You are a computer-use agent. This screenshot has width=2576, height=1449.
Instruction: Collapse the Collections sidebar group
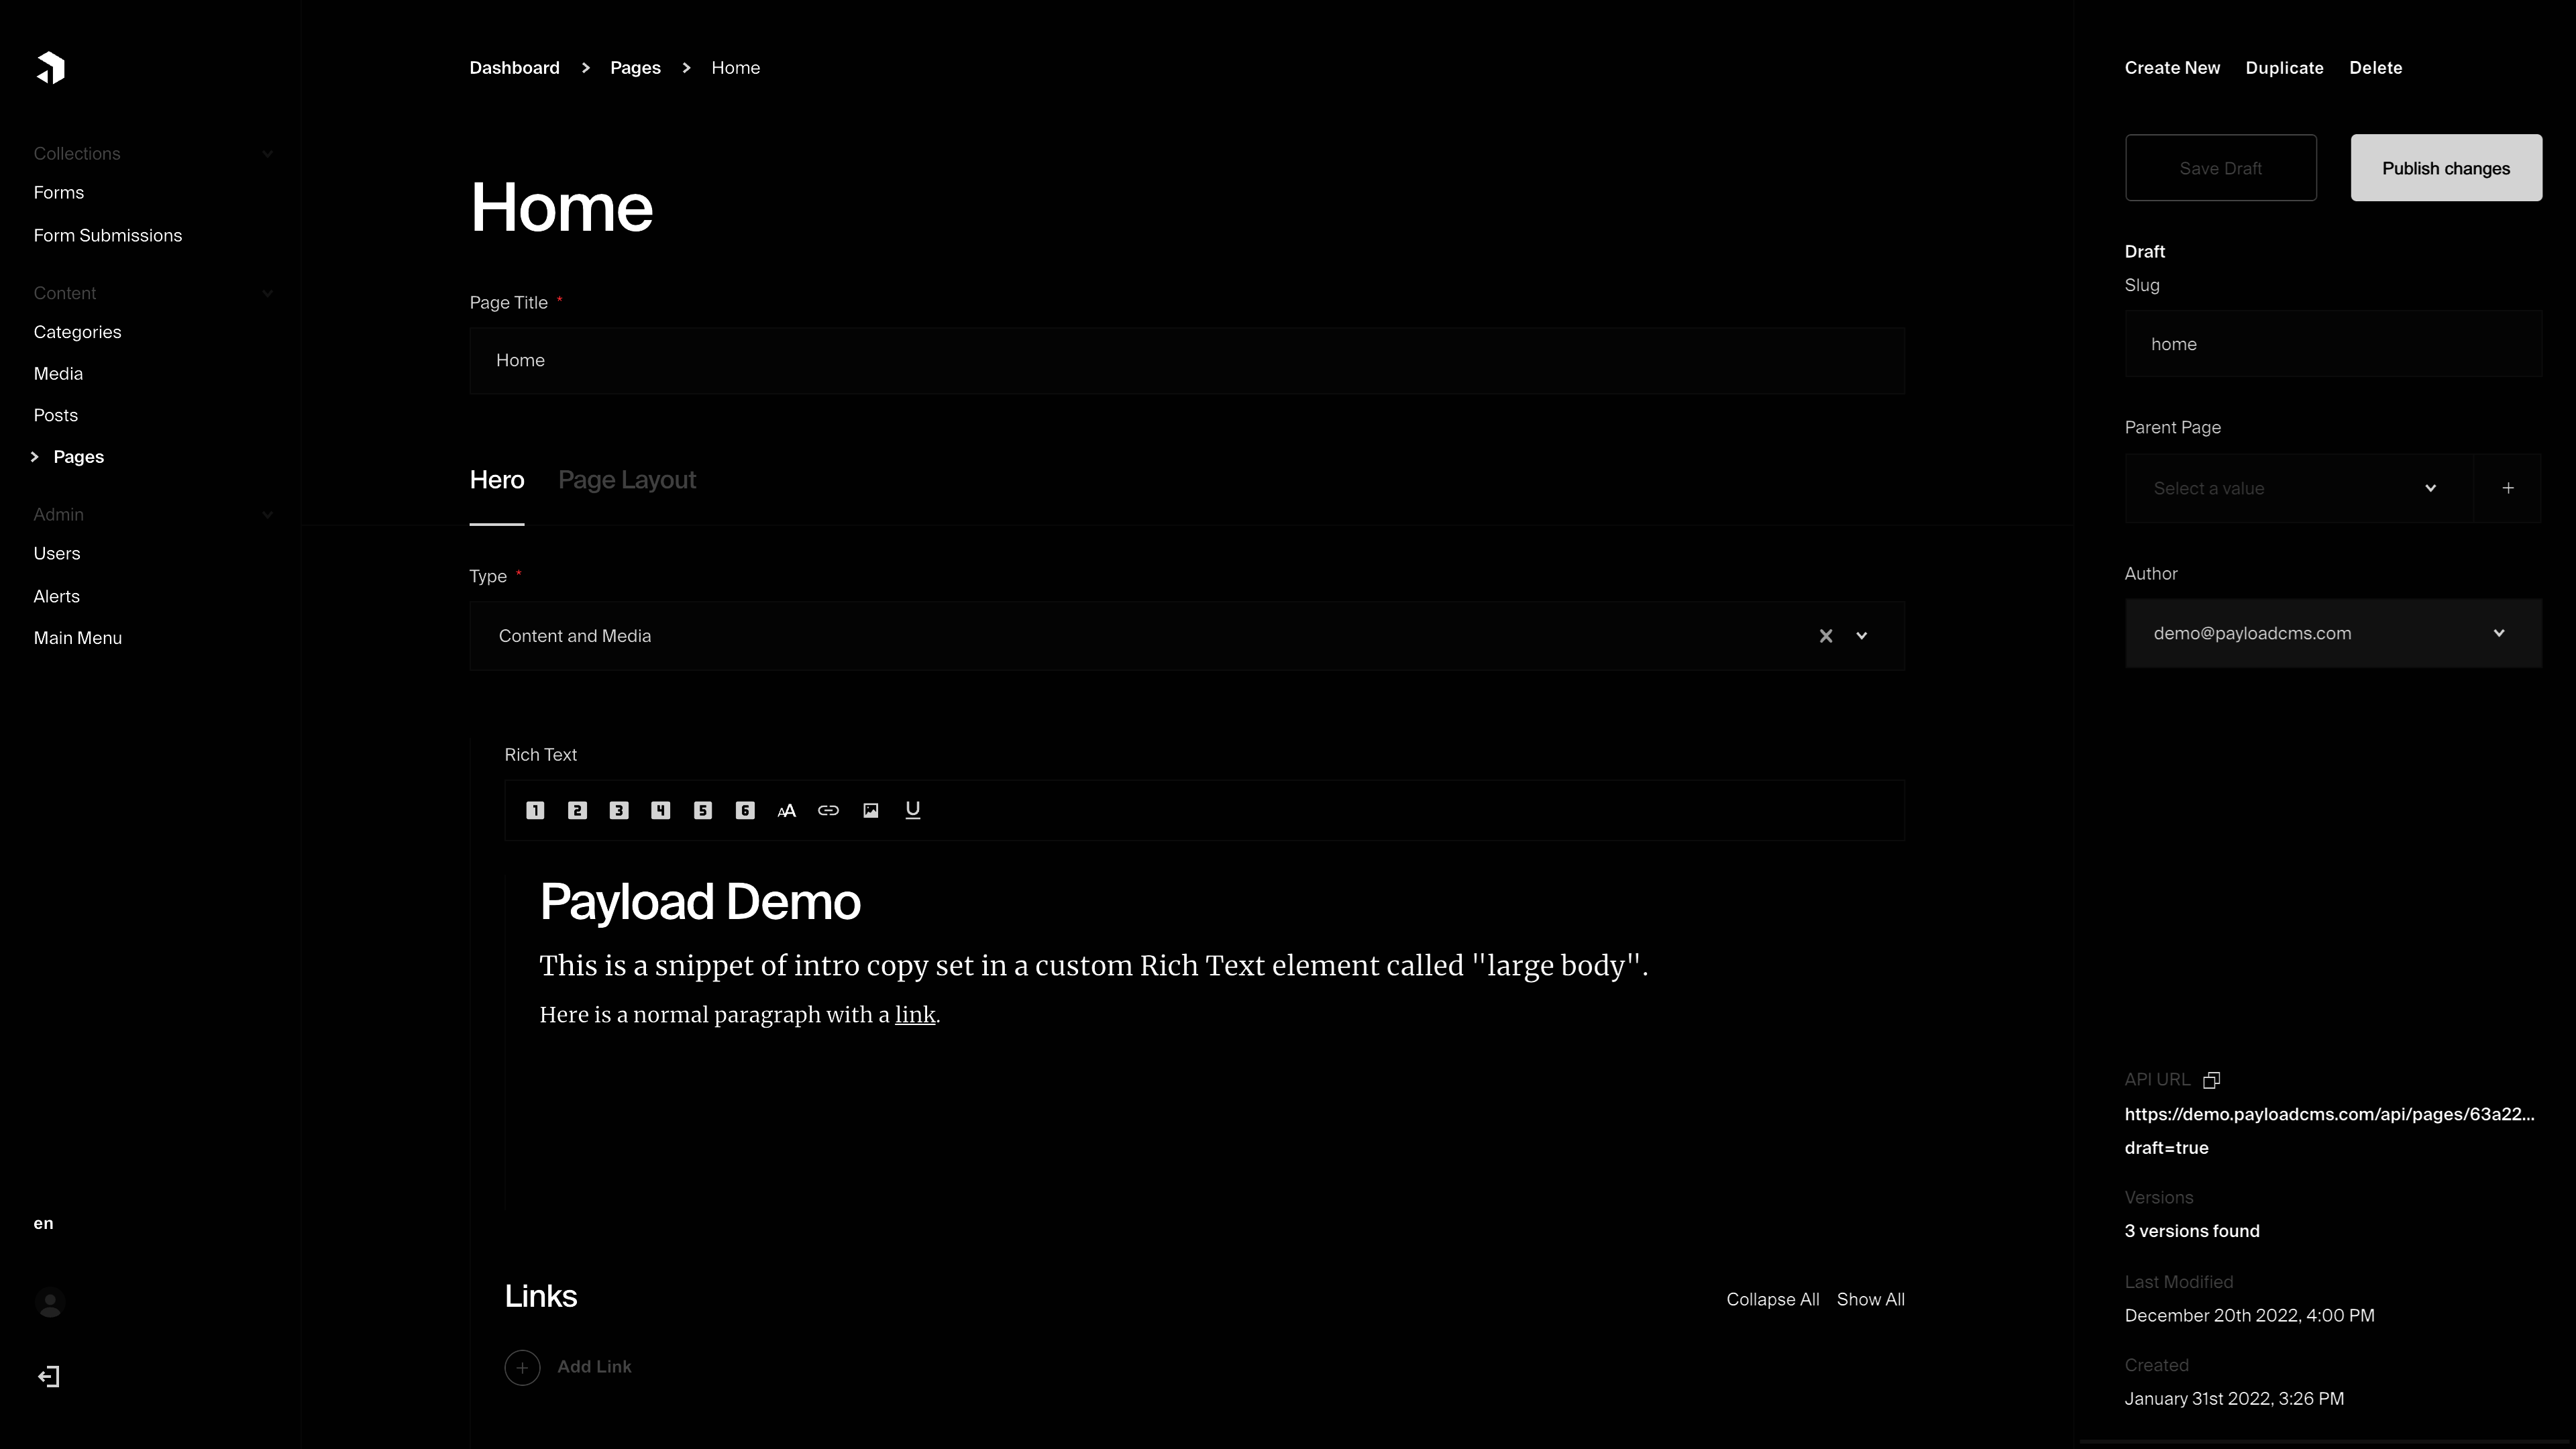[x=267, y=154]
